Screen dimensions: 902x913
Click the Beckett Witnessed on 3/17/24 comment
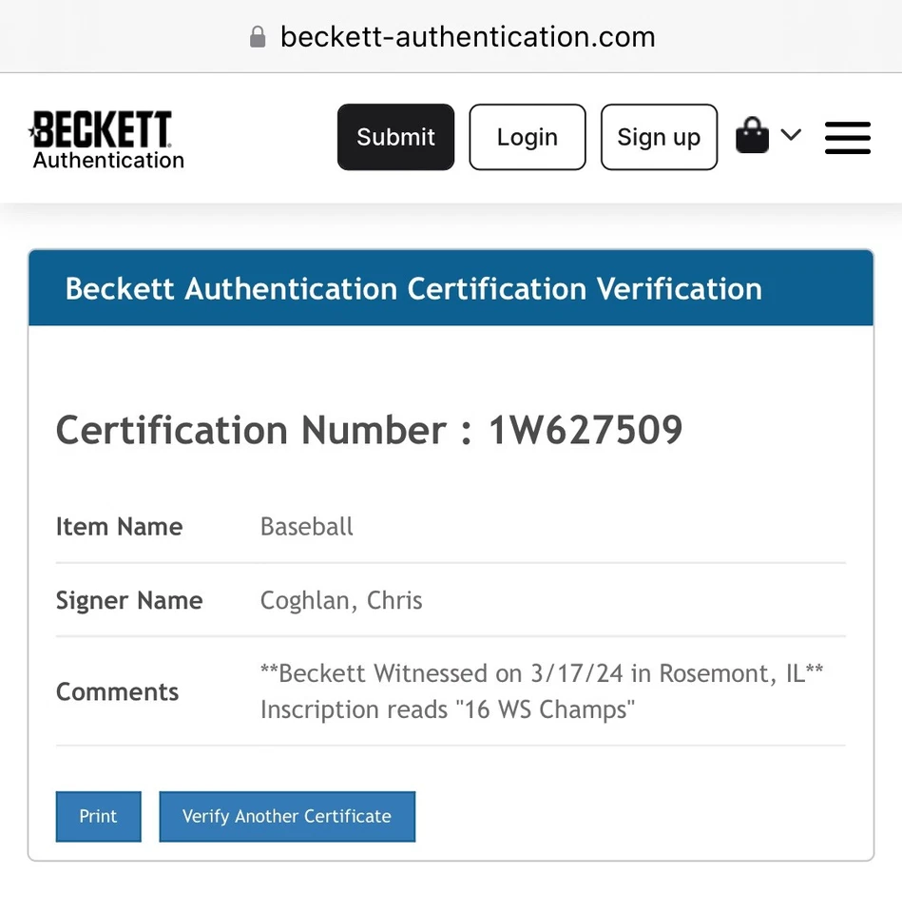(541, 673)
